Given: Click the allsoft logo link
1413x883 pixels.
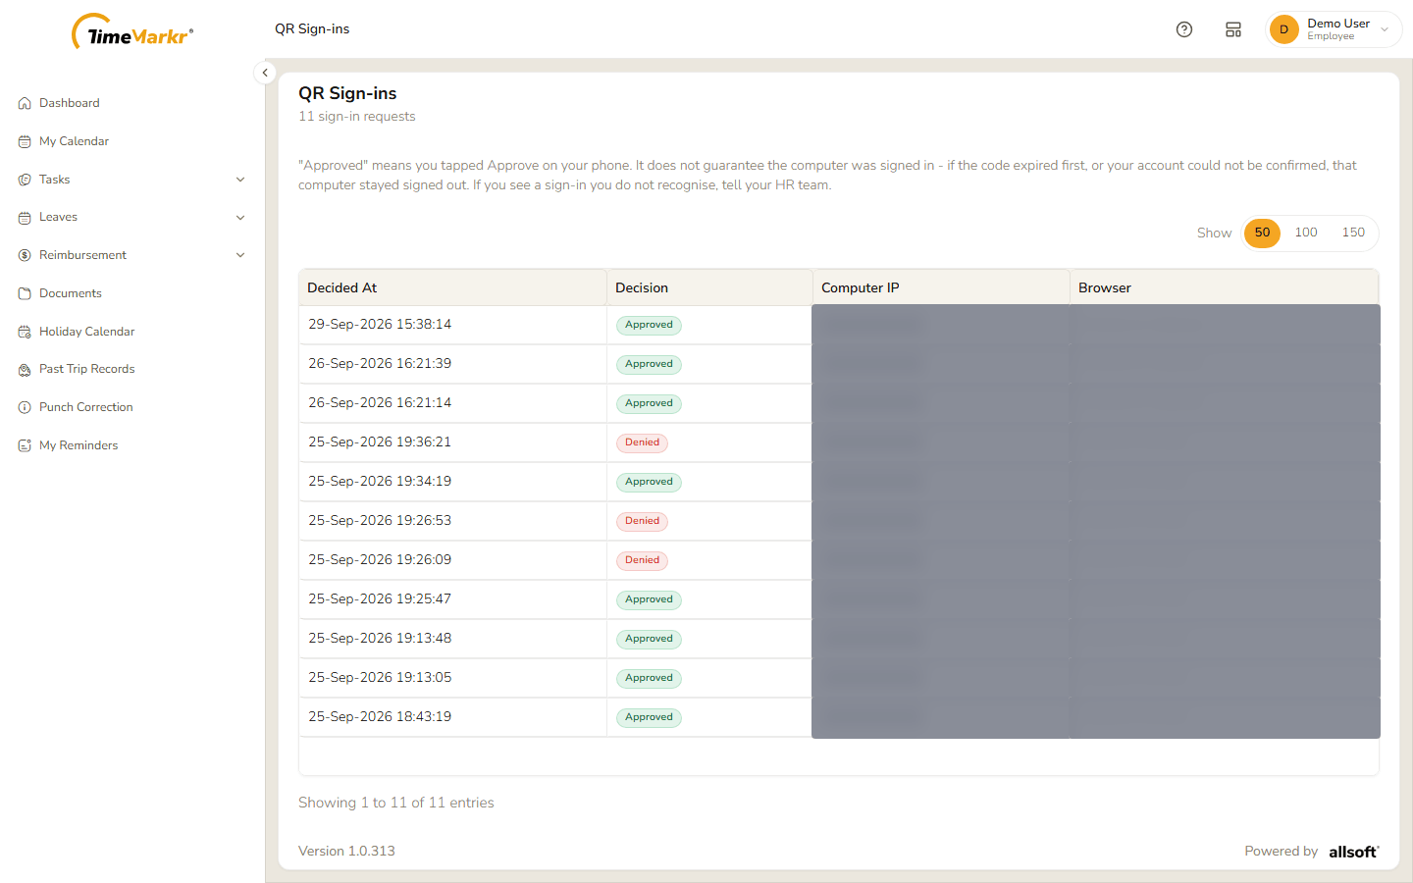Looking at the screenshot, I should coord(1354,852).
